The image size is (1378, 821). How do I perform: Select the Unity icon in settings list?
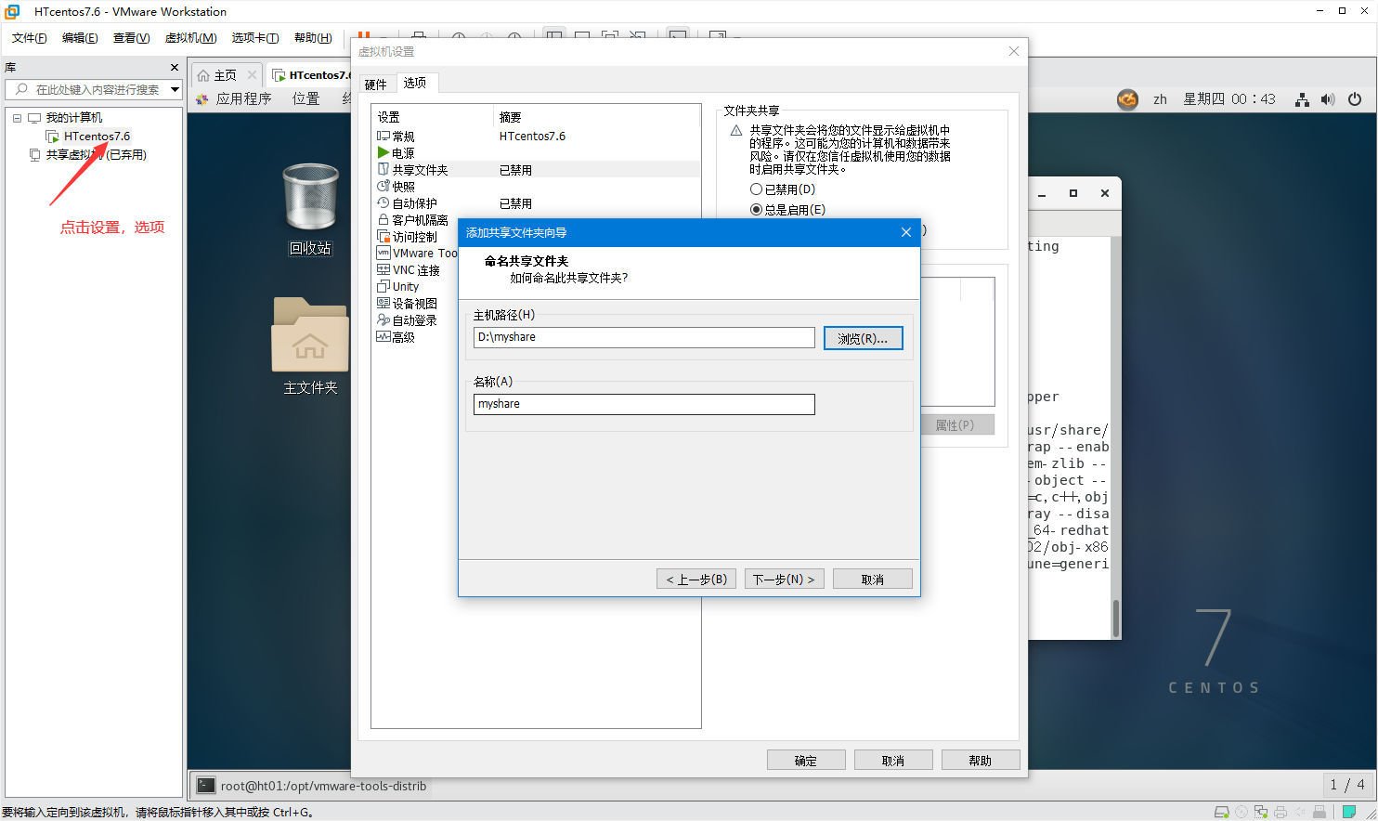[383, 286]
